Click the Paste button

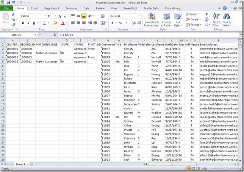[x=6, y=19]
